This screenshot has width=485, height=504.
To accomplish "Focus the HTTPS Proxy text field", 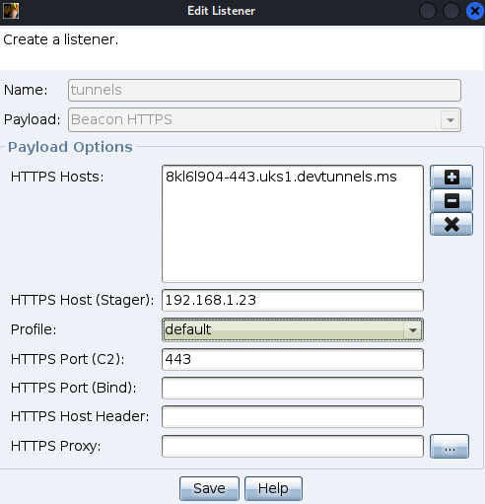I will (293, 446).
